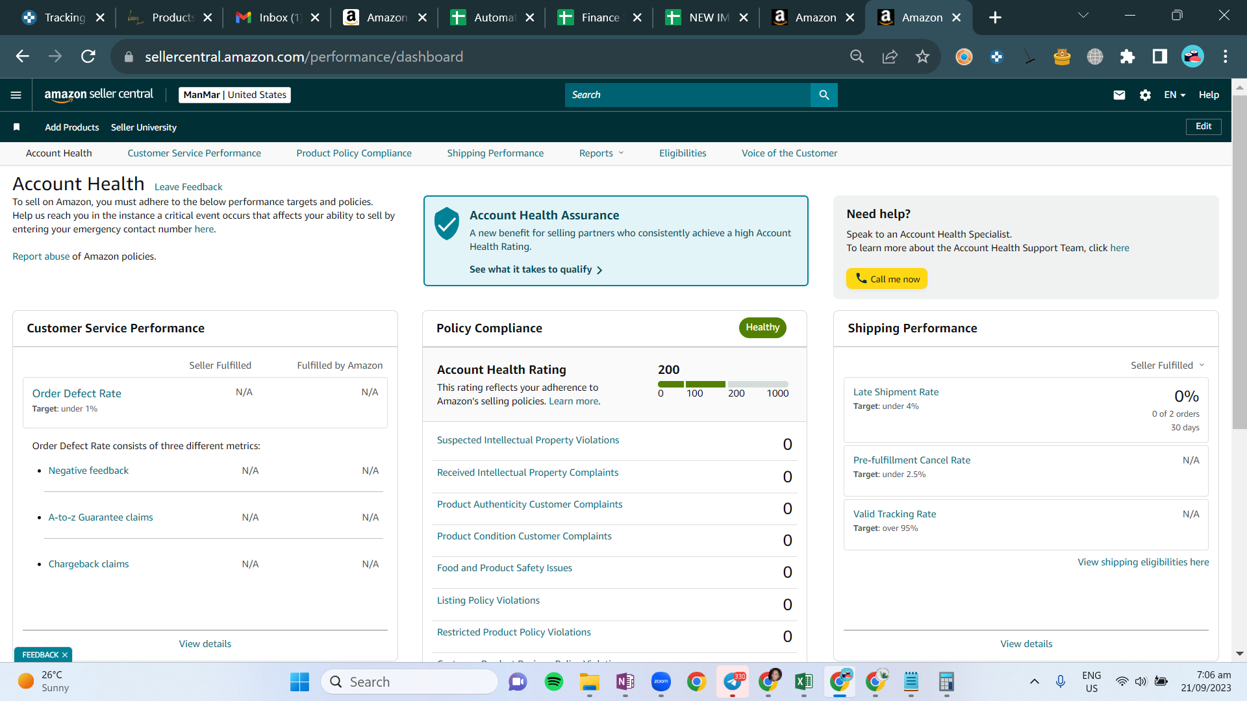Viewport: 1247px width, 701px height.
Task: Open Spotify from the taskbar
Action: [553, 682]
